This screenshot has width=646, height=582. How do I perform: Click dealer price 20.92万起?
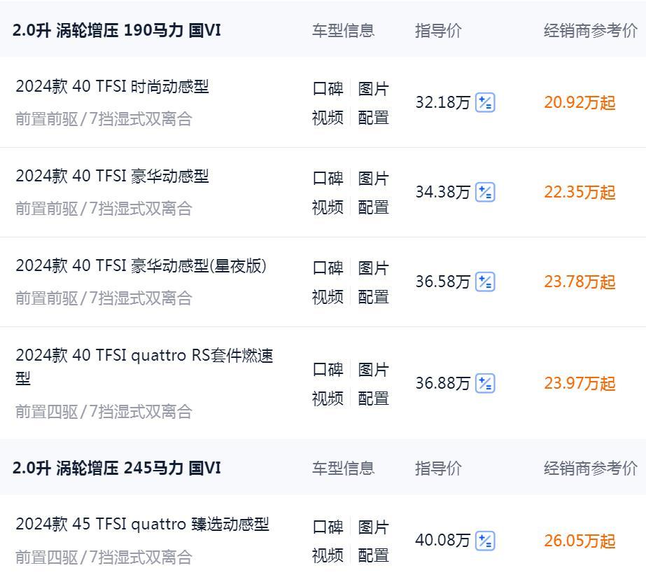pos(580,102)
